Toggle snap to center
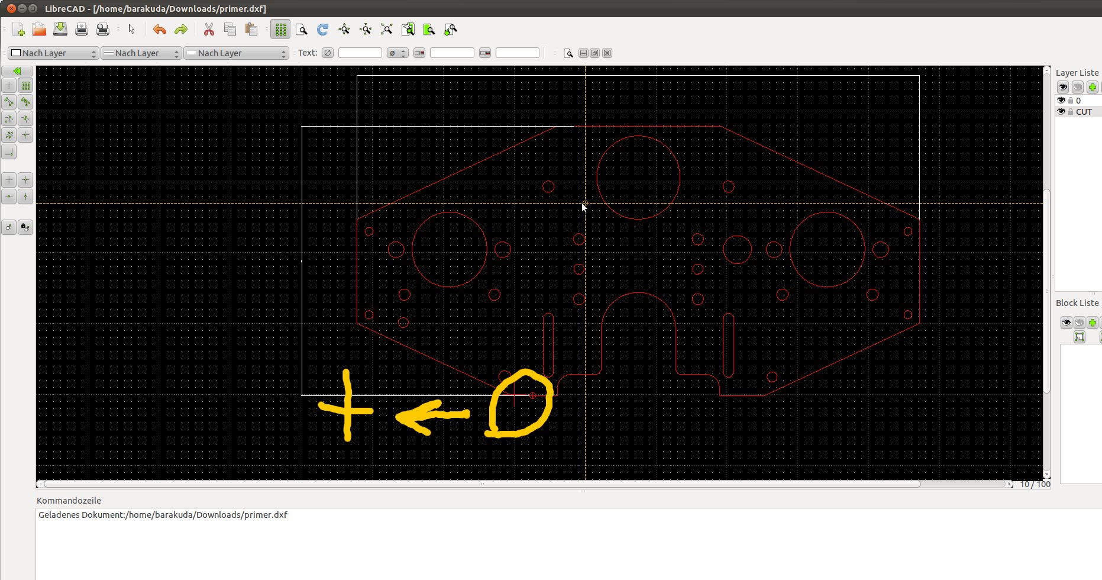This screenshot has width=1102, height=580. (9, 119)
